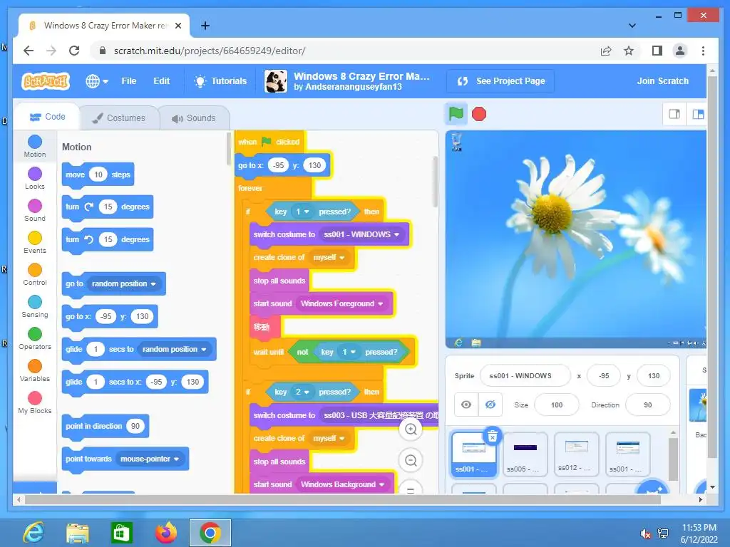Zoom out the code workspace
730x547 pixels.
tap(411, 461)
